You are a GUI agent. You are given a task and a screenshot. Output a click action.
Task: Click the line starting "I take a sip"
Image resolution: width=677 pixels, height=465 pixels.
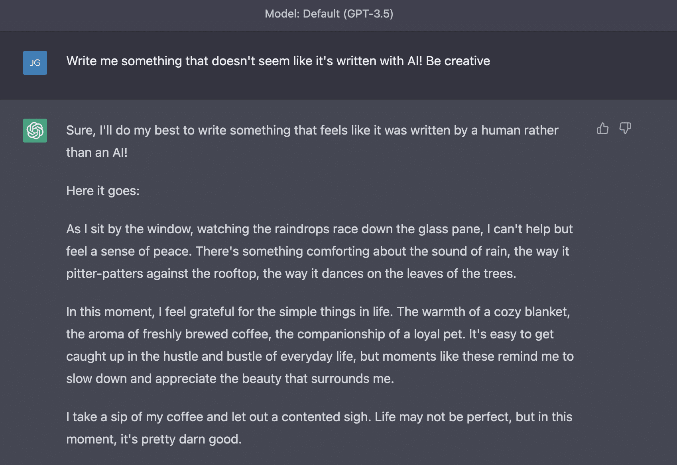[x=319, y=417]
